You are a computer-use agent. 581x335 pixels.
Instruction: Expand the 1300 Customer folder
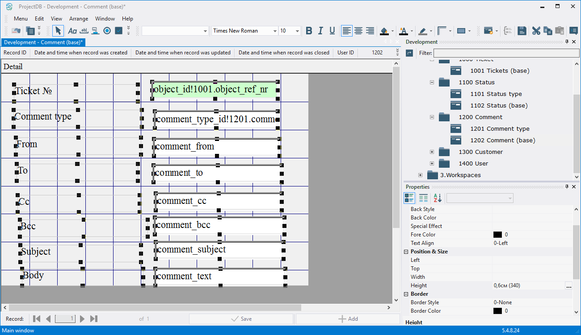[x=432, y=152]
